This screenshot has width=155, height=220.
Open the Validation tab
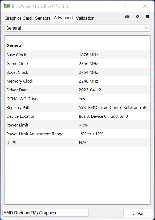click(85, 18)
